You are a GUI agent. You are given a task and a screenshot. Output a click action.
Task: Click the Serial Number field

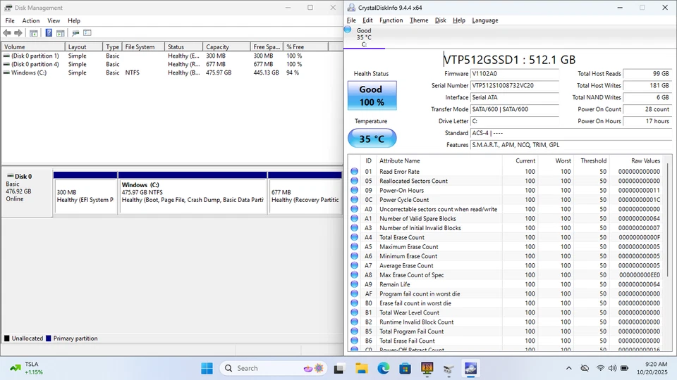[x=515, y=86]
